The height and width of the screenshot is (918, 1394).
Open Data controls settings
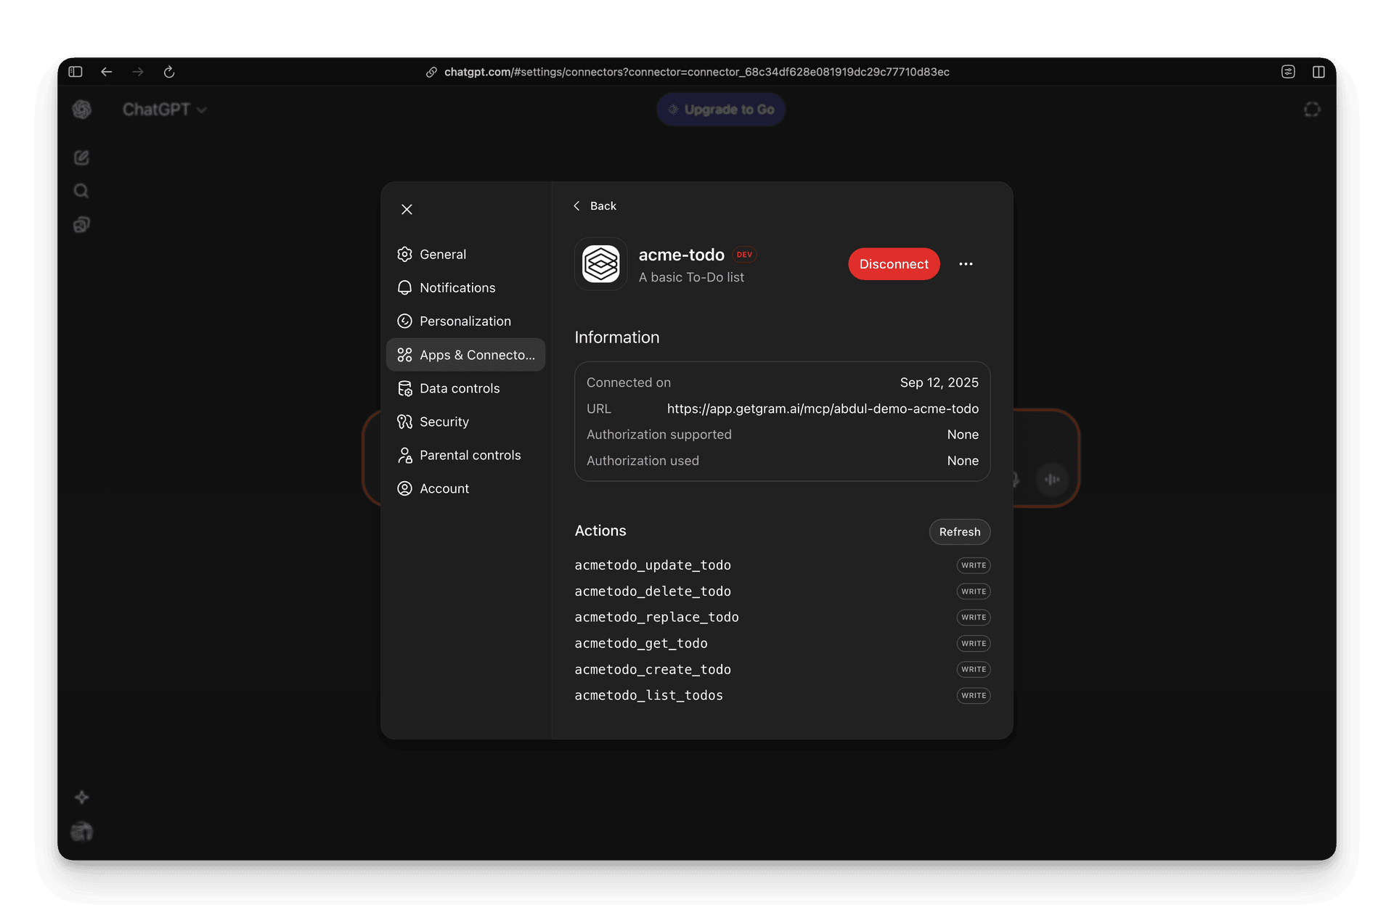tap(459, 388)
